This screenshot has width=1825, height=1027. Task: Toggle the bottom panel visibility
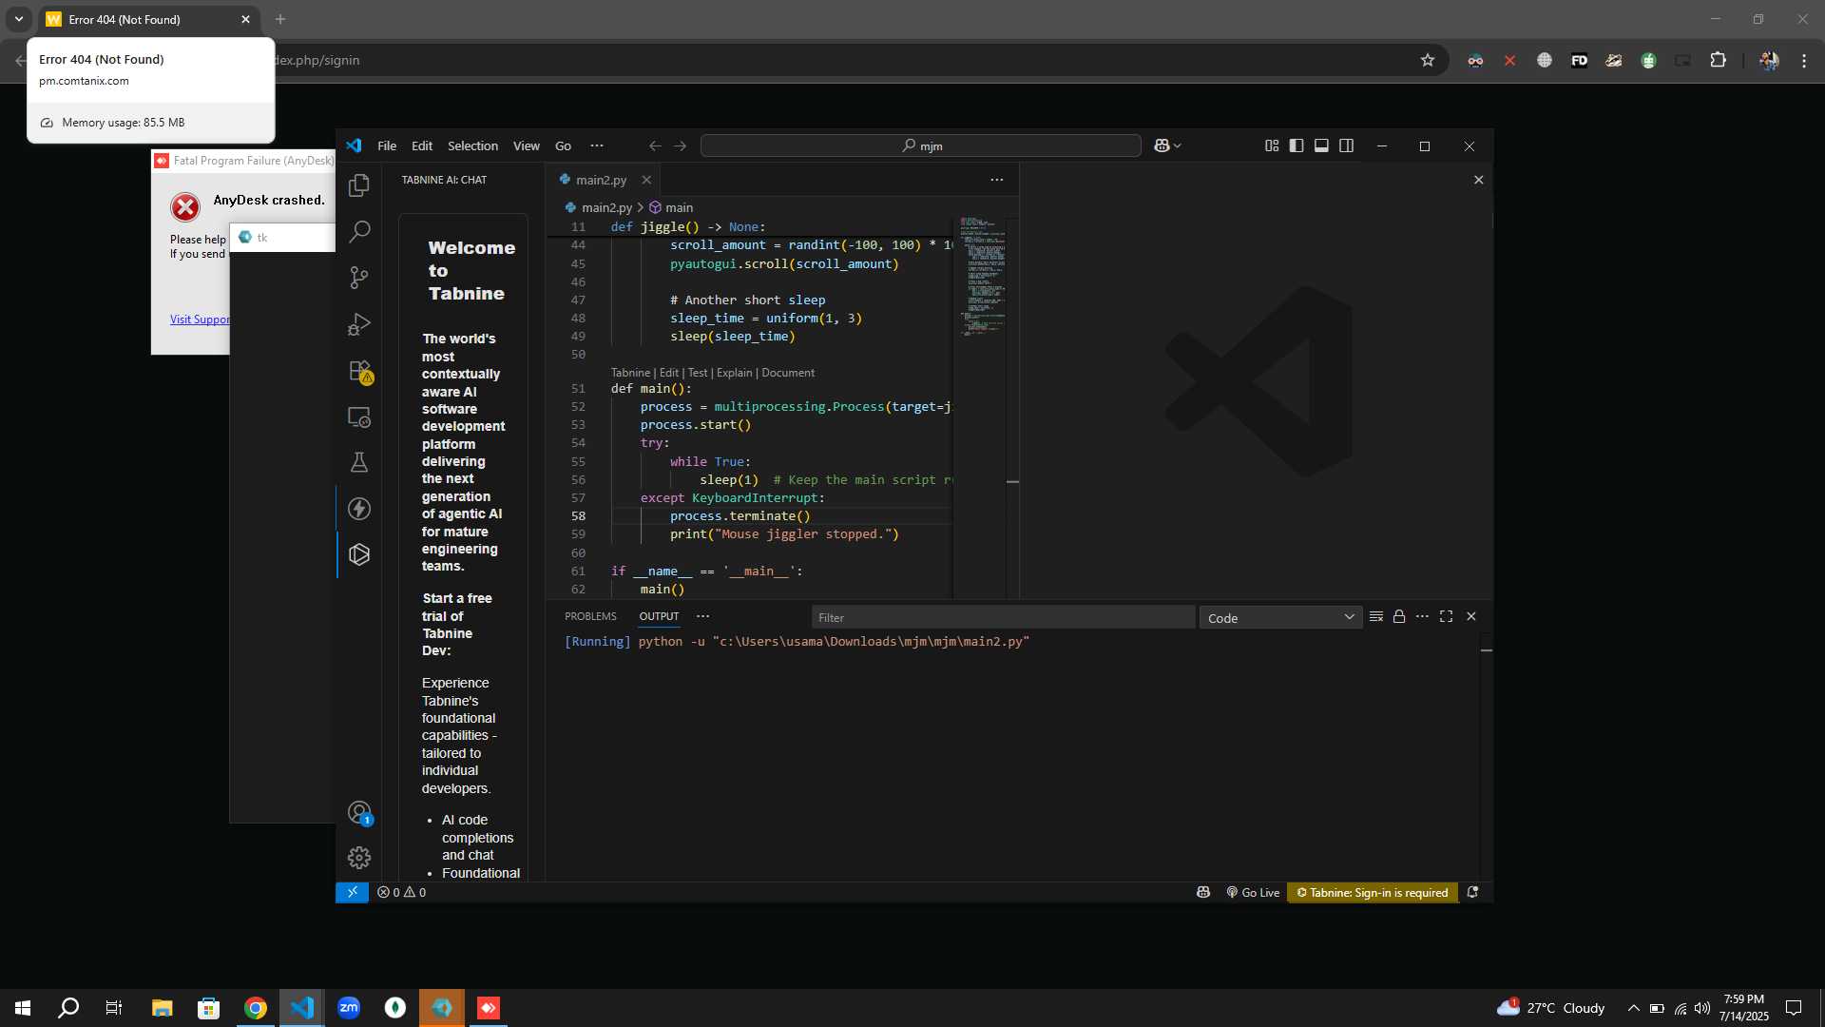[1321, 145]
